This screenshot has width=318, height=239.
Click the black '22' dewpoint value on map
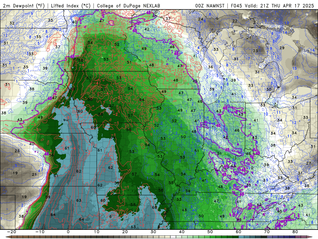(235, 21)
